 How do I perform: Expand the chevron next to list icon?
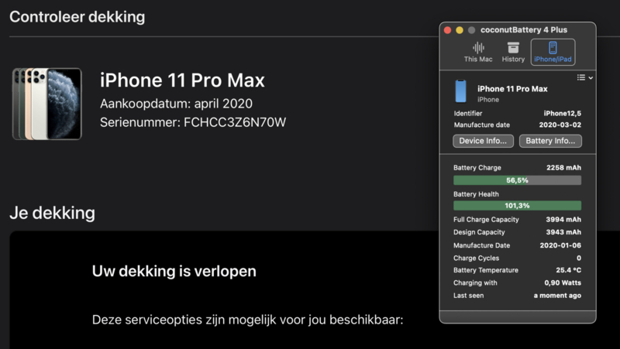(591, 78)
